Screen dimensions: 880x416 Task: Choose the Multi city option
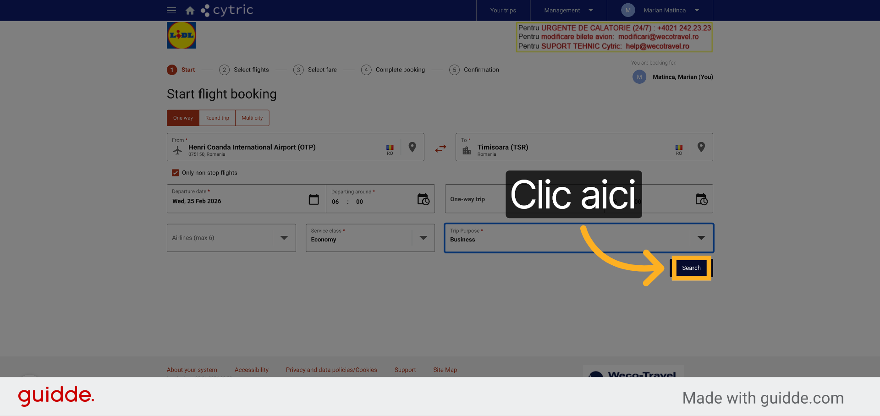(252, 118)
